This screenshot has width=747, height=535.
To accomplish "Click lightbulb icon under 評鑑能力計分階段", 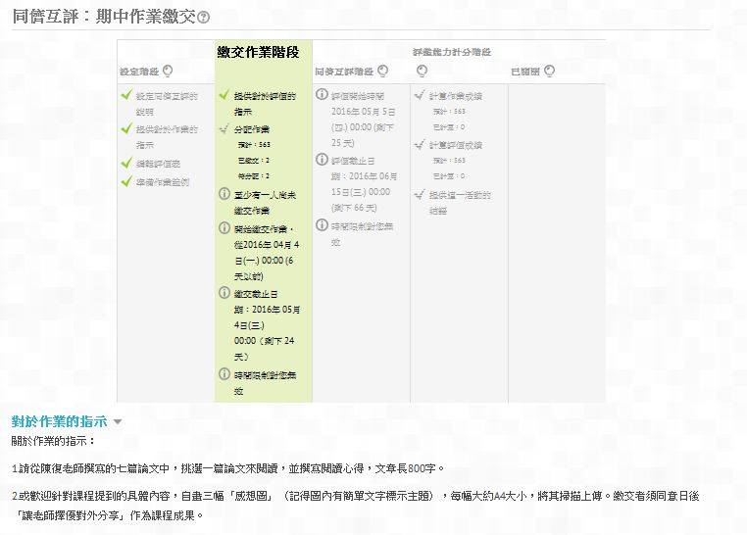I will tap(422, 71).
